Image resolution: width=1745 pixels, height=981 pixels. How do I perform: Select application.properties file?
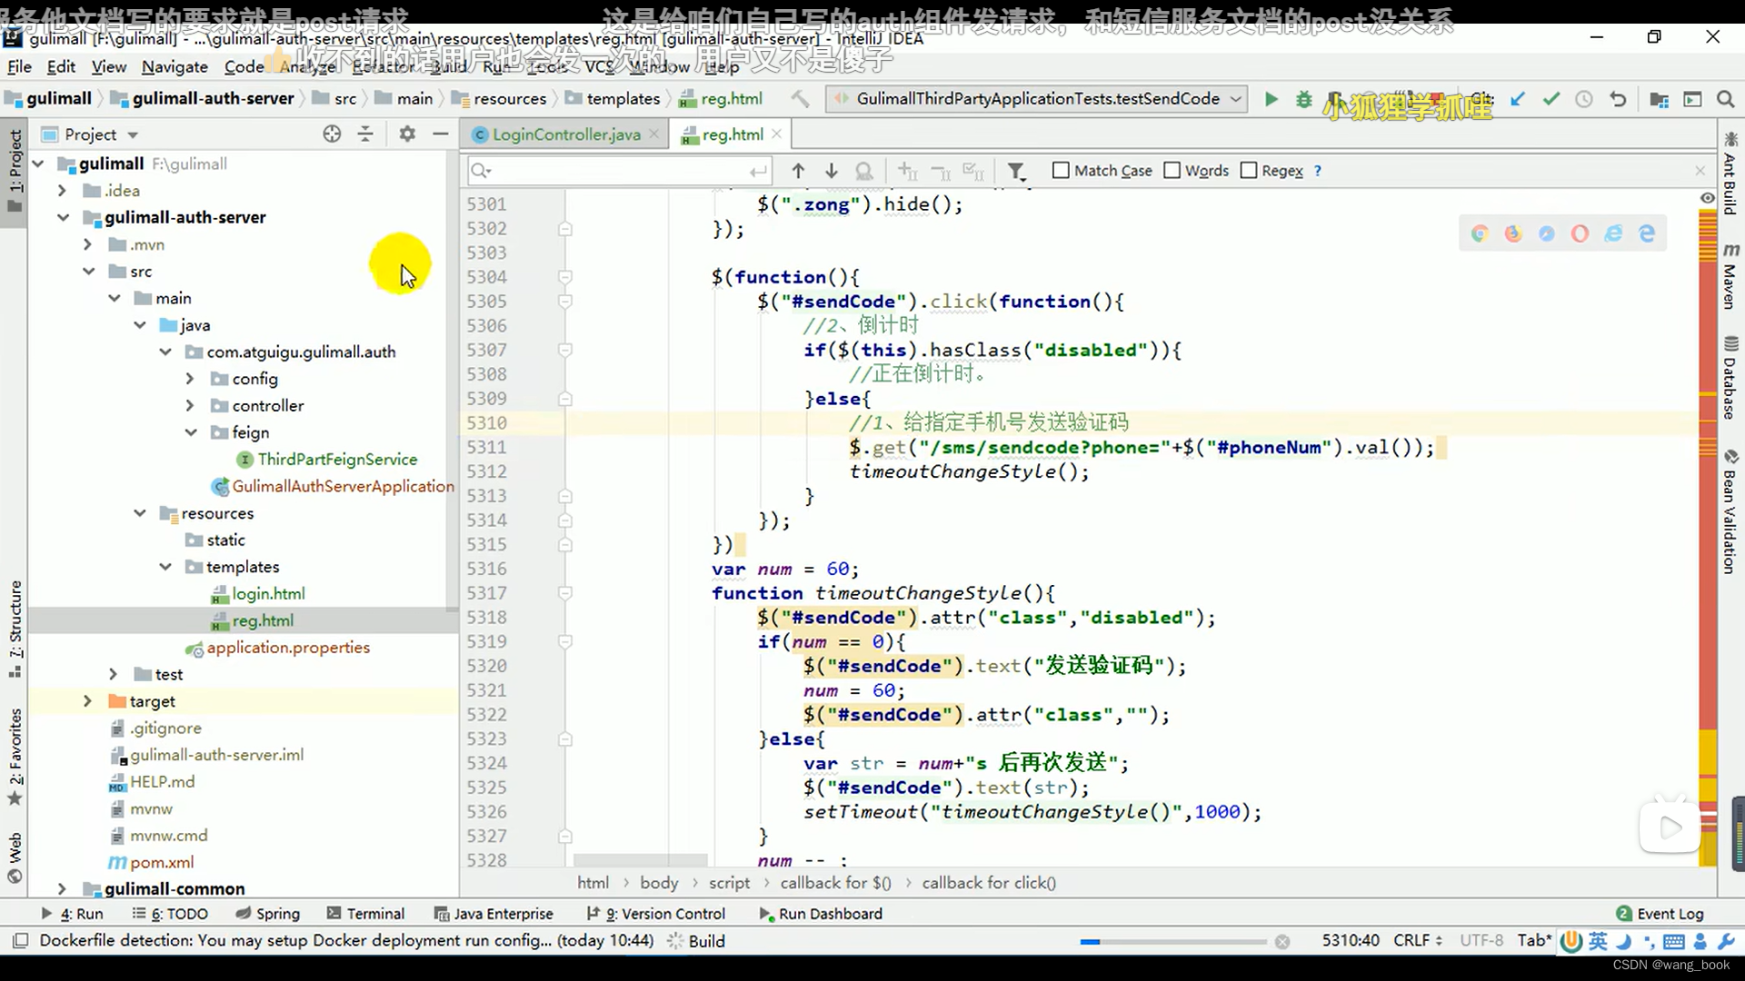point(287,648)
